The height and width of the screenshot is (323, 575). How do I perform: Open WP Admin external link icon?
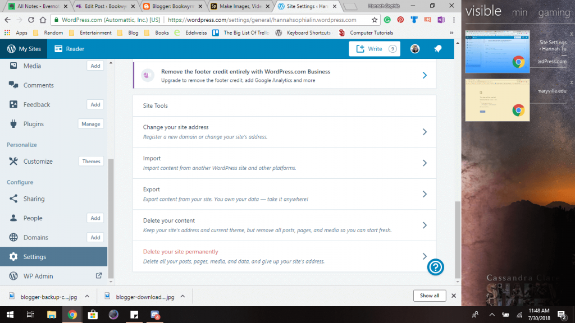99,276
